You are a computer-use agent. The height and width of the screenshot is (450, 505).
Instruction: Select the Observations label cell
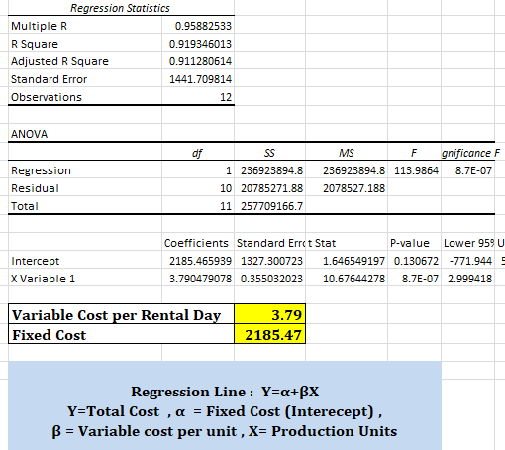coord(85,97)
